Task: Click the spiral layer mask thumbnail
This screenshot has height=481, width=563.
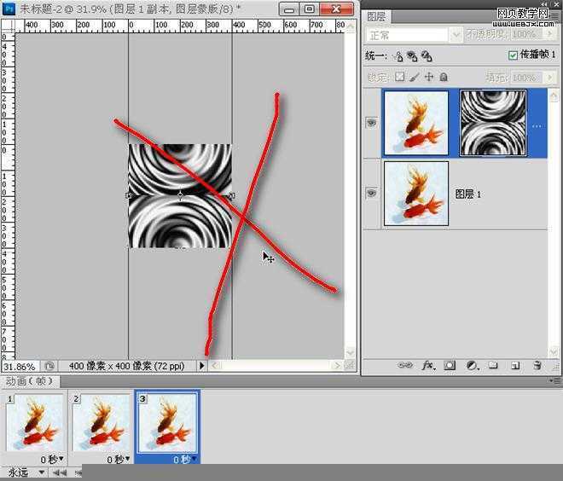Action: click(493, 123)
